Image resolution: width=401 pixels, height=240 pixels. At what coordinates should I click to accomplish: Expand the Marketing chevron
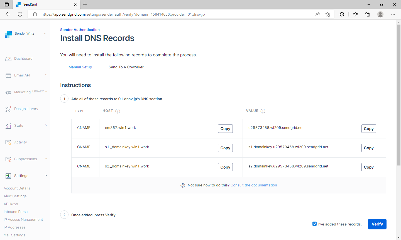pos(46,92)
